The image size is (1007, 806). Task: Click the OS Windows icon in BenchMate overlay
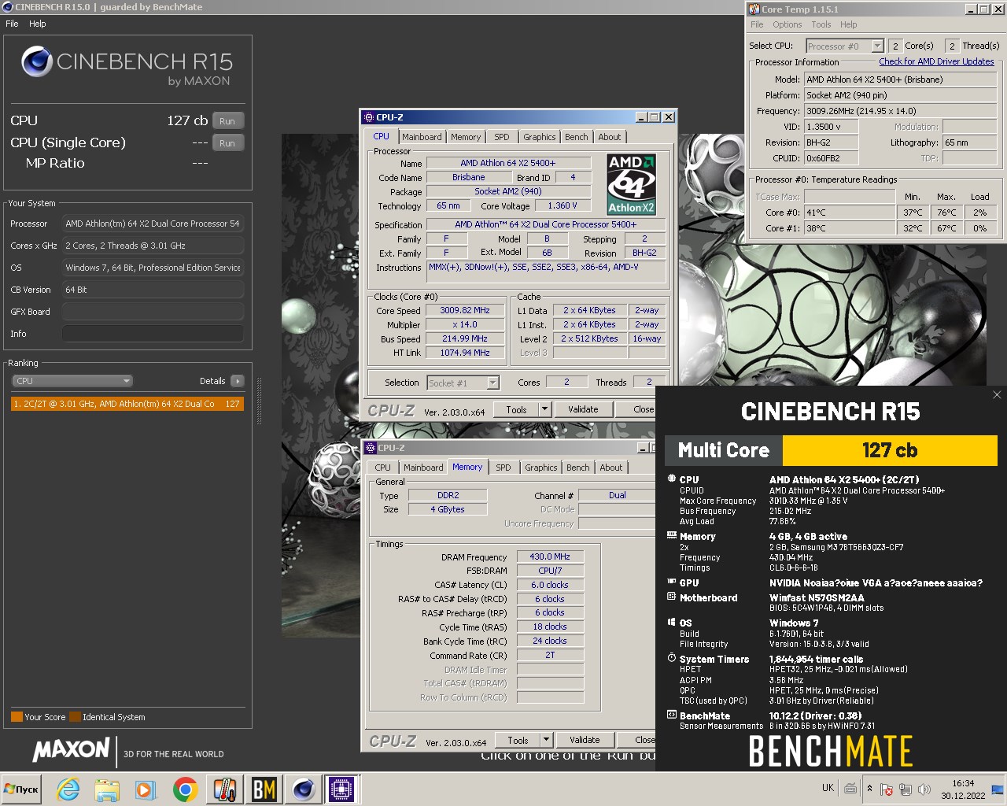[x=671, y=622]
